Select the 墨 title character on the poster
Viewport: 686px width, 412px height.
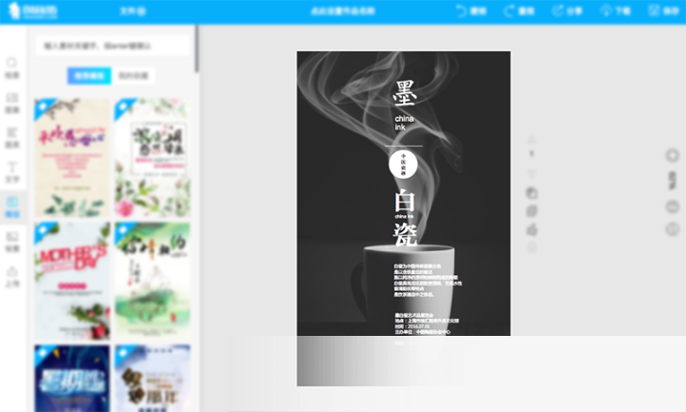[x=404, y=93]
